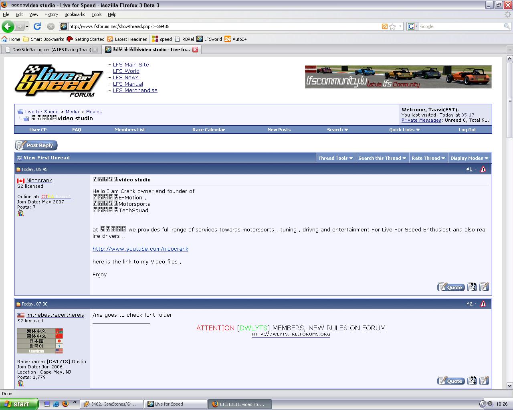Click the Live for Speed Forum logo
513x410 pixels.
click(59, 80)
